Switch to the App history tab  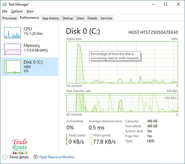pyautogui.click(x=51, y=18)
